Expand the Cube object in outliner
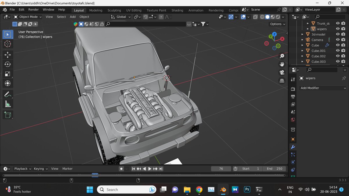This screenshot has width=349, height=196. pos(302,45)
